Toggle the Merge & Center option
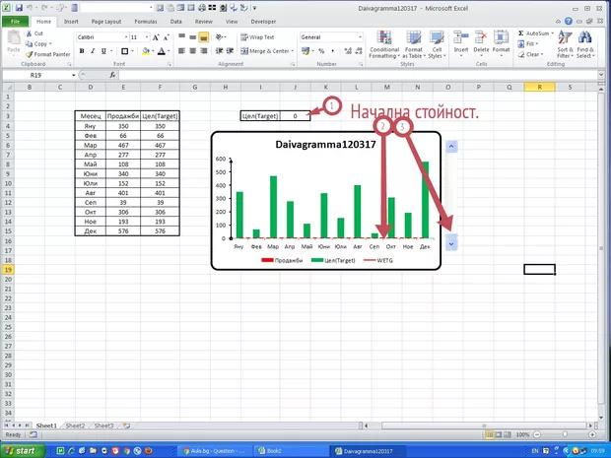The image size is (611, 458). [x=265, y=50]
